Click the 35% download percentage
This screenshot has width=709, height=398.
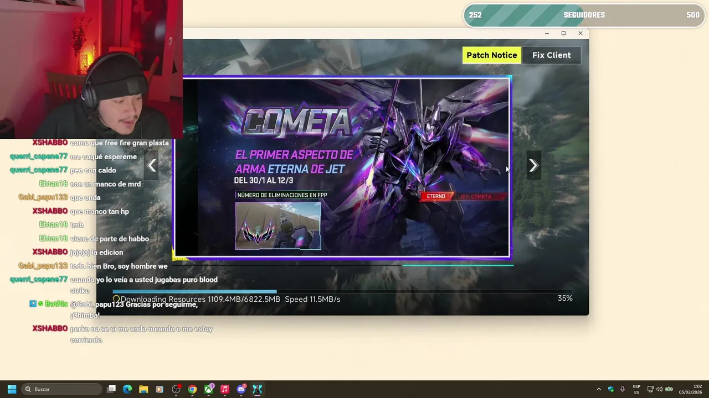click(565, 298)
